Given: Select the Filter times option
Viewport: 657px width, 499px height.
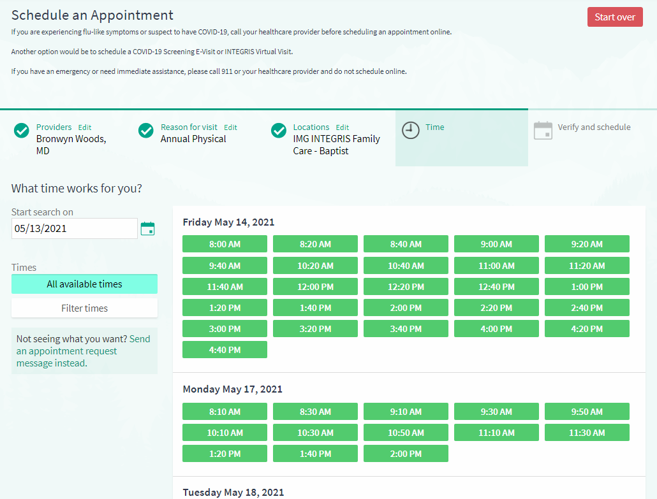Looking at the screenshot, I should click(x=84, y=308).
